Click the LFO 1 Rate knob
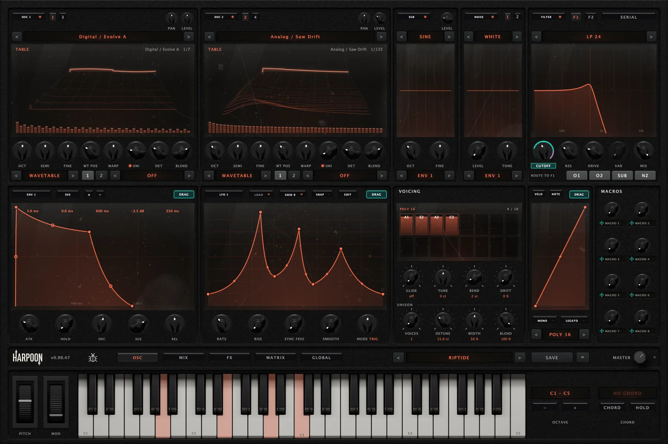 pos(222,324)
